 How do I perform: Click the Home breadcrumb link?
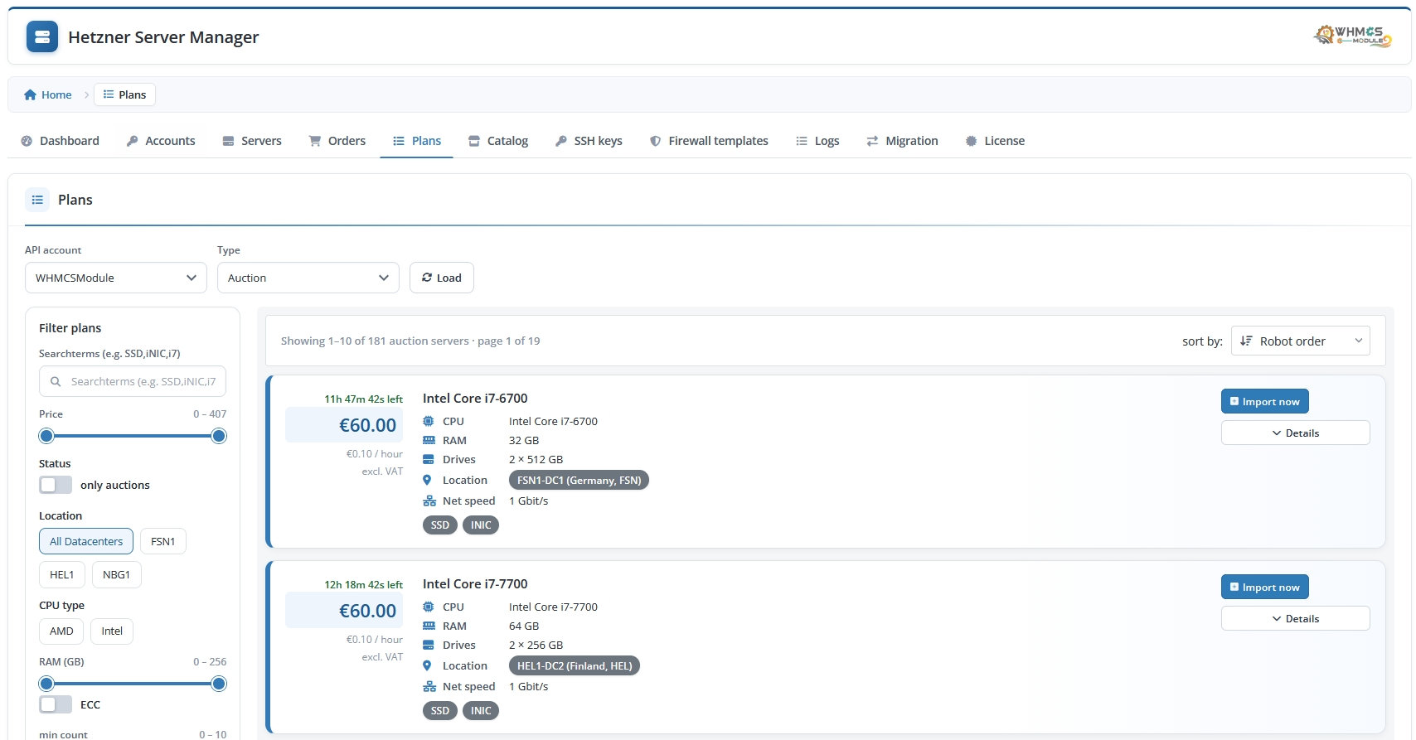pos(48,94)
